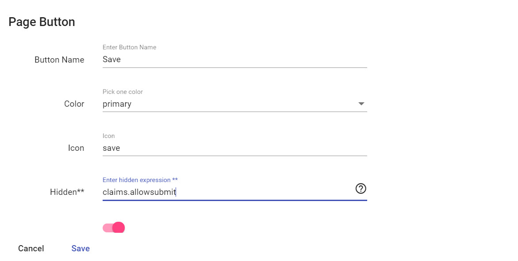This screenshot has width=518, height=261.
Task: Click the 'Enter Button Name' floating label
Action: point(130,48)
